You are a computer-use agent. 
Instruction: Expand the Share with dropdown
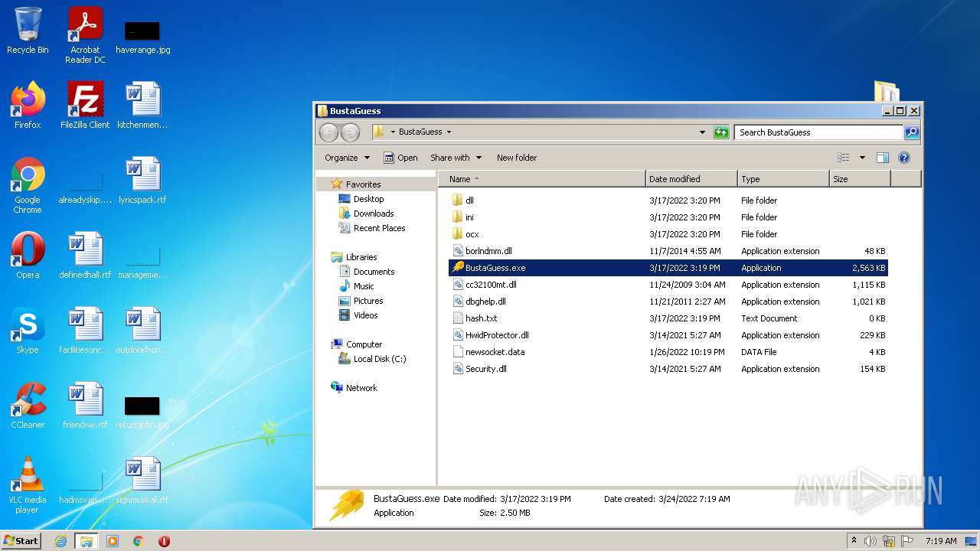tap(456, 158)
